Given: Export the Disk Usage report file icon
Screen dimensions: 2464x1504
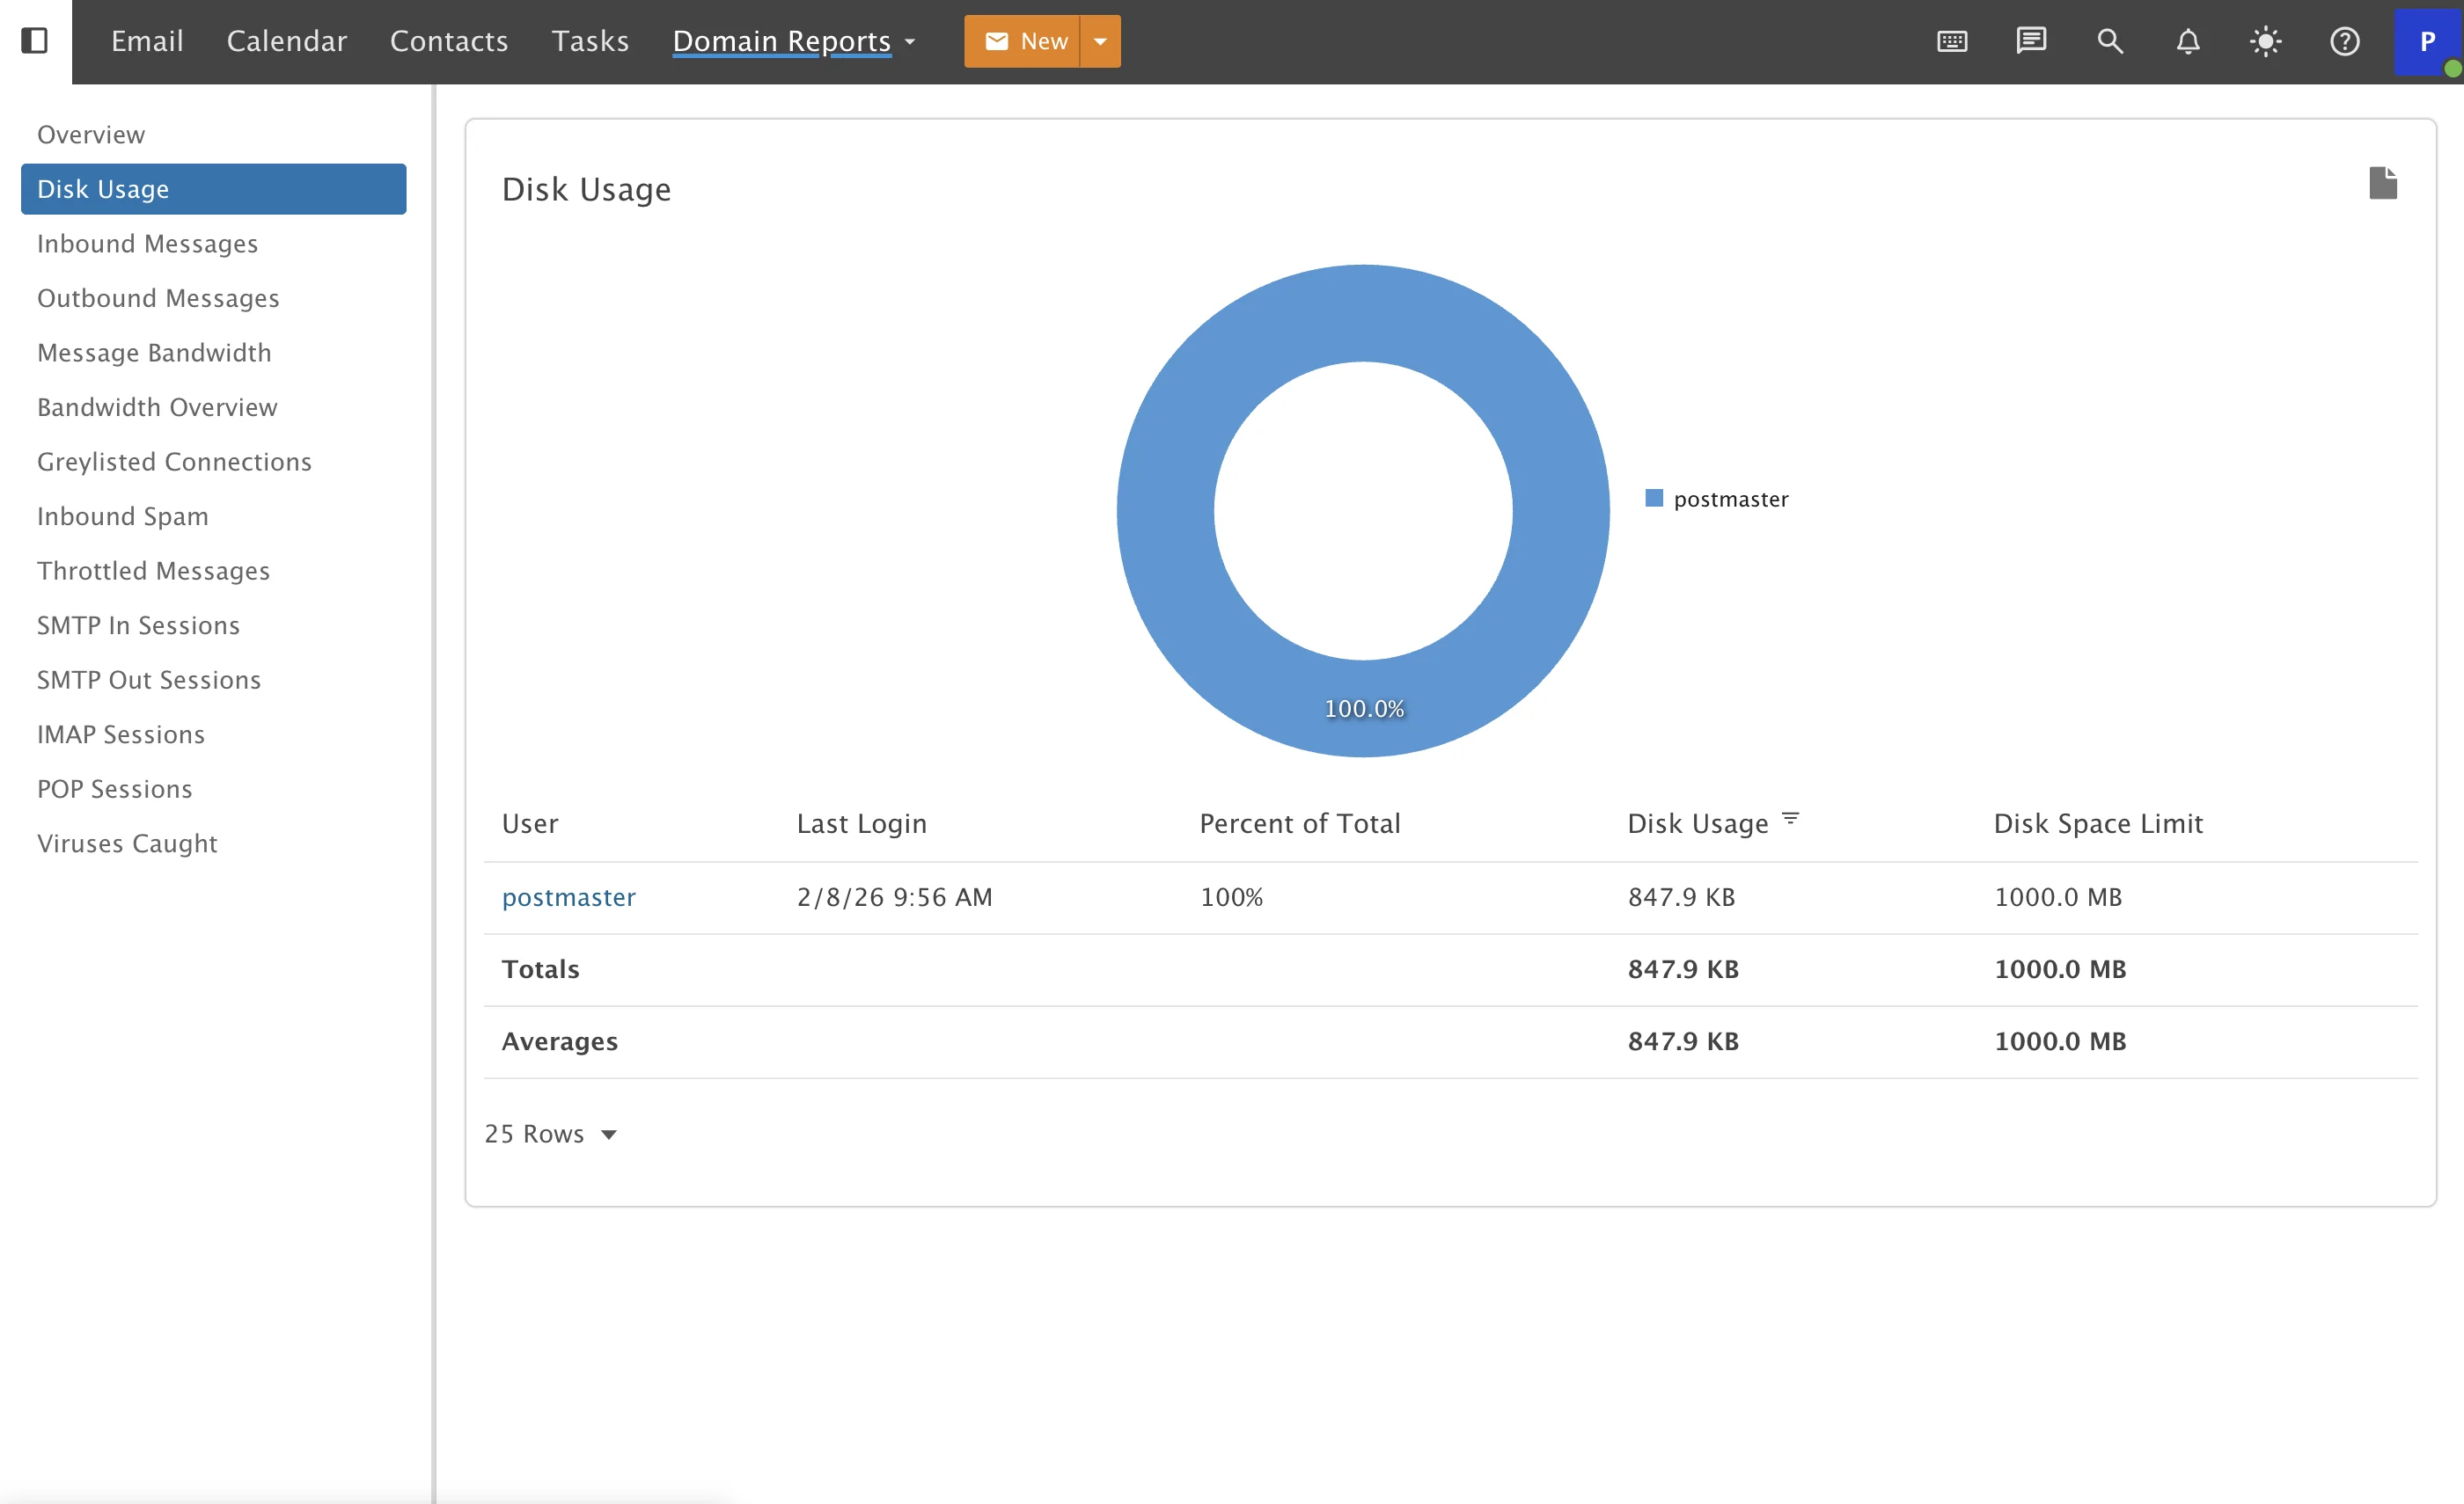Looking at the screenshot, I should point(2383,183).
